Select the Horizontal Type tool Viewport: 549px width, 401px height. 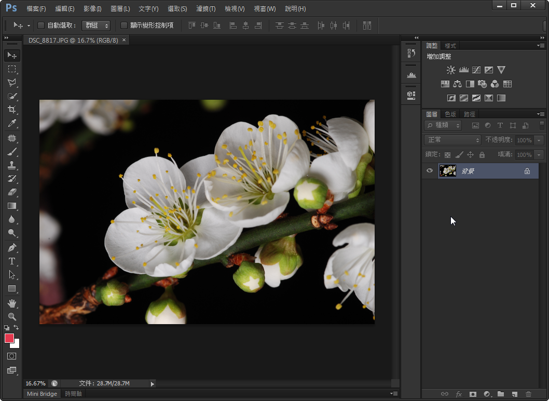12,261
